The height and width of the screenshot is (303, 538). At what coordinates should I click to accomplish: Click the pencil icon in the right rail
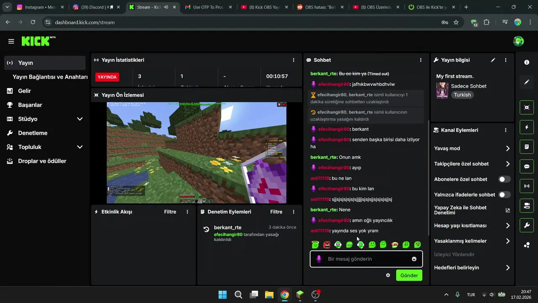click(527, 82)
